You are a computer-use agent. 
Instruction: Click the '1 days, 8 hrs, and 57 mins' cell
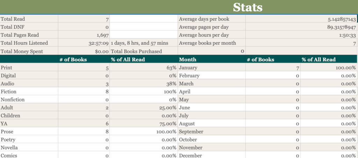tap(139, 43)
